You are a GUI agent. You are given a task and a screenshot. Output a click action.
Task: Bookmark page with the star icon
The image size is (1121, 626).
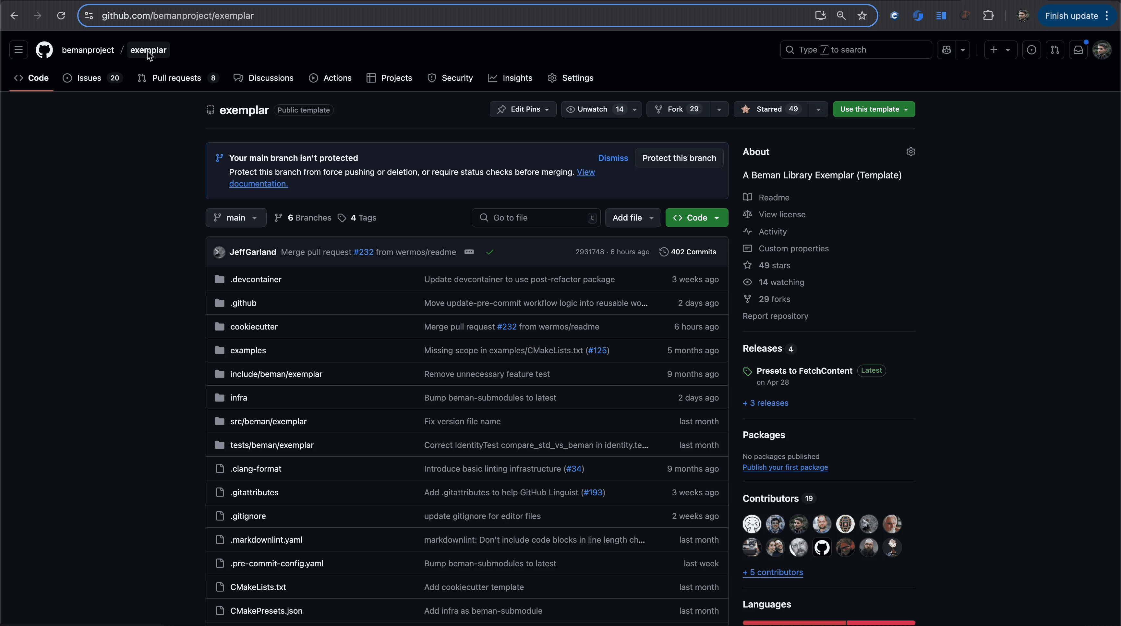[862, 16]
